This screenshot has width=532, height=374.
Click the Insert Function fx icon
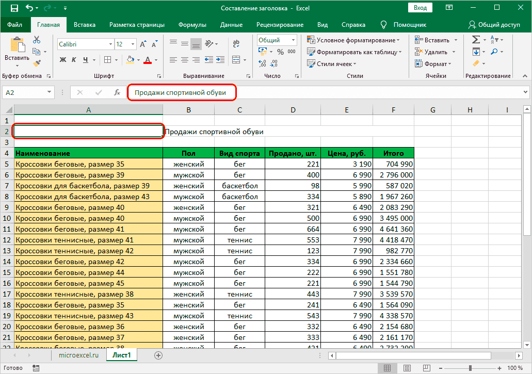coord(117,93)
